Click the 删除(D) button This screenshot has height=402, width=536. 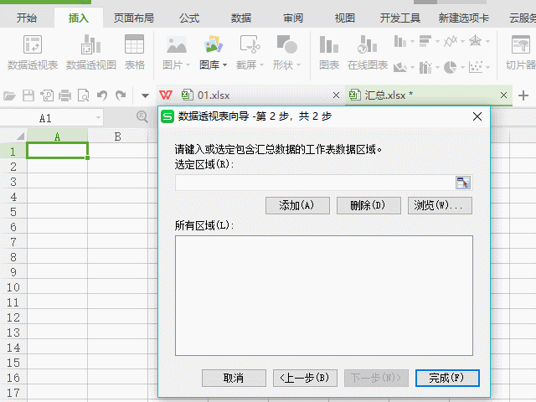coord(368,205)
